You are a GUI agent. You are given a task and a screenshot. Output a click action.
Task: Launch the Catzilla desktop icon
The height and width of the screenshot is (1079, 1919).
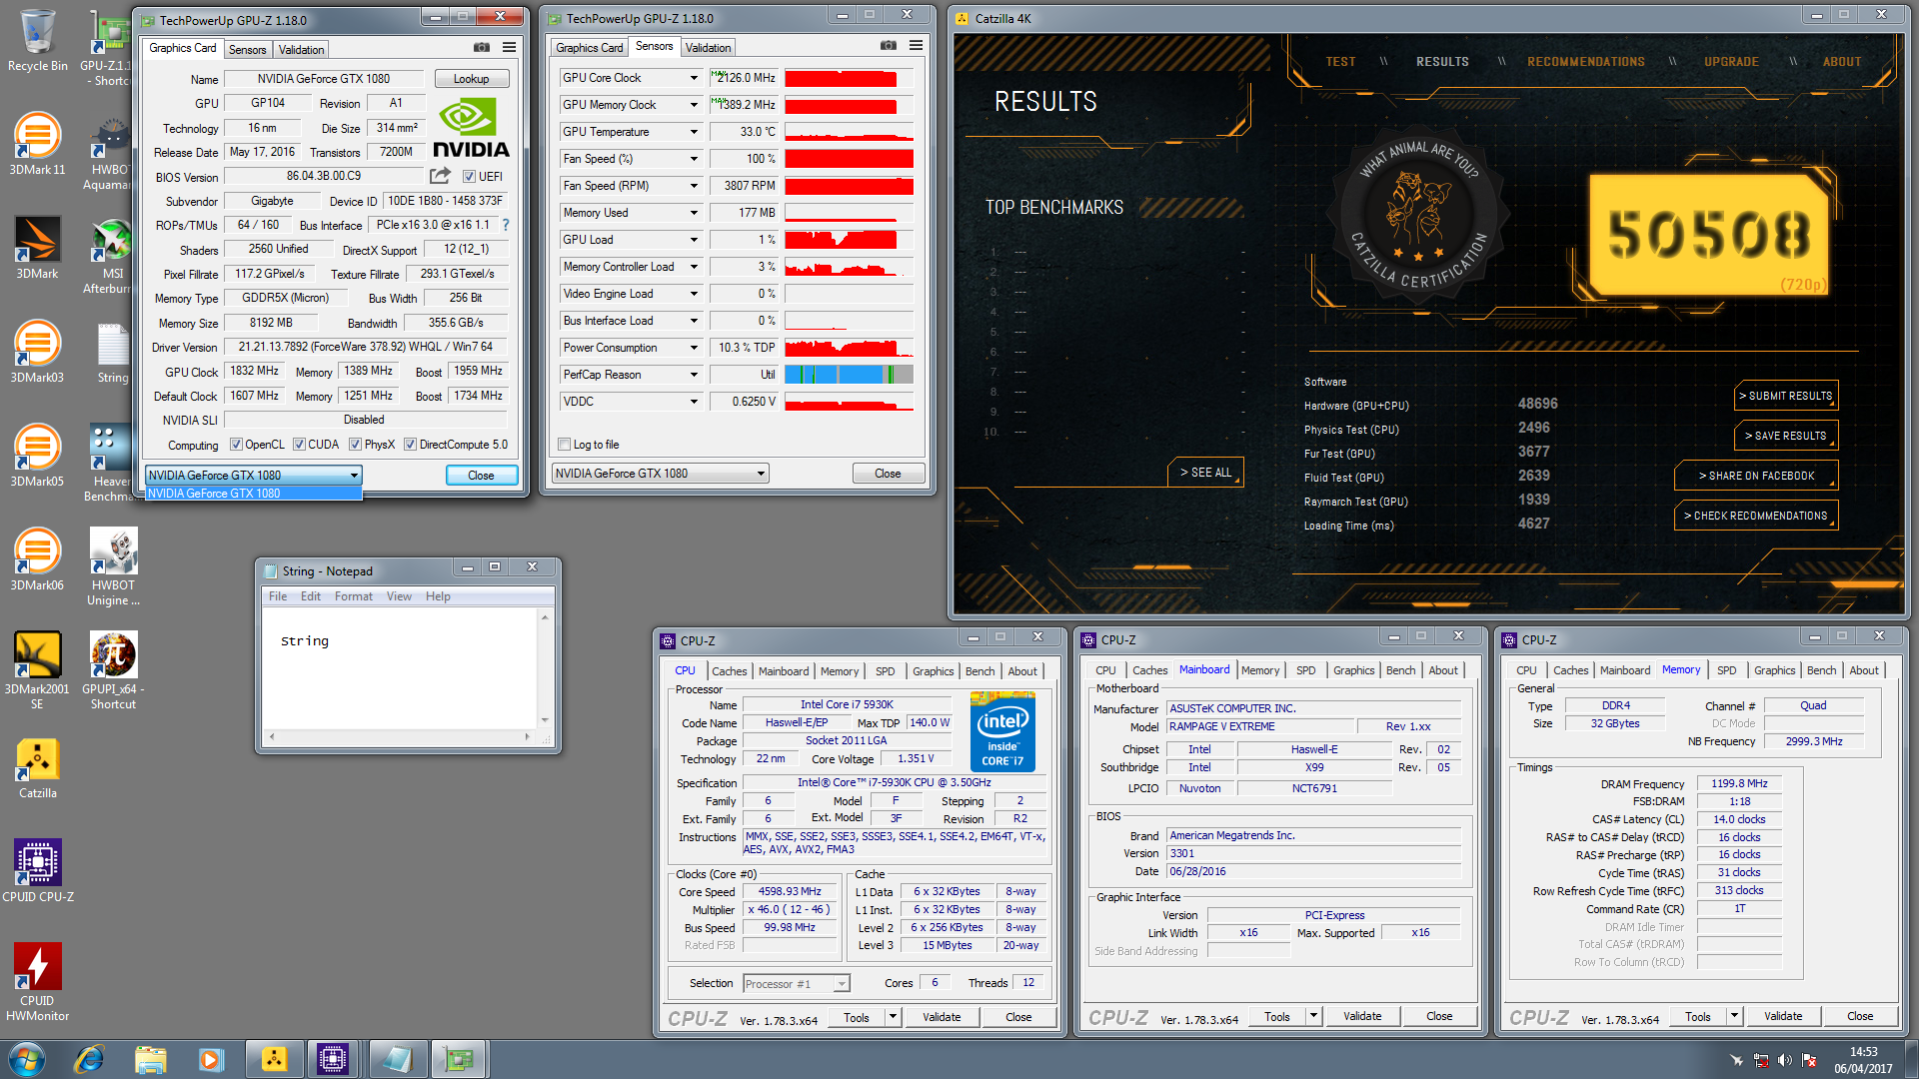pos(37,768)
